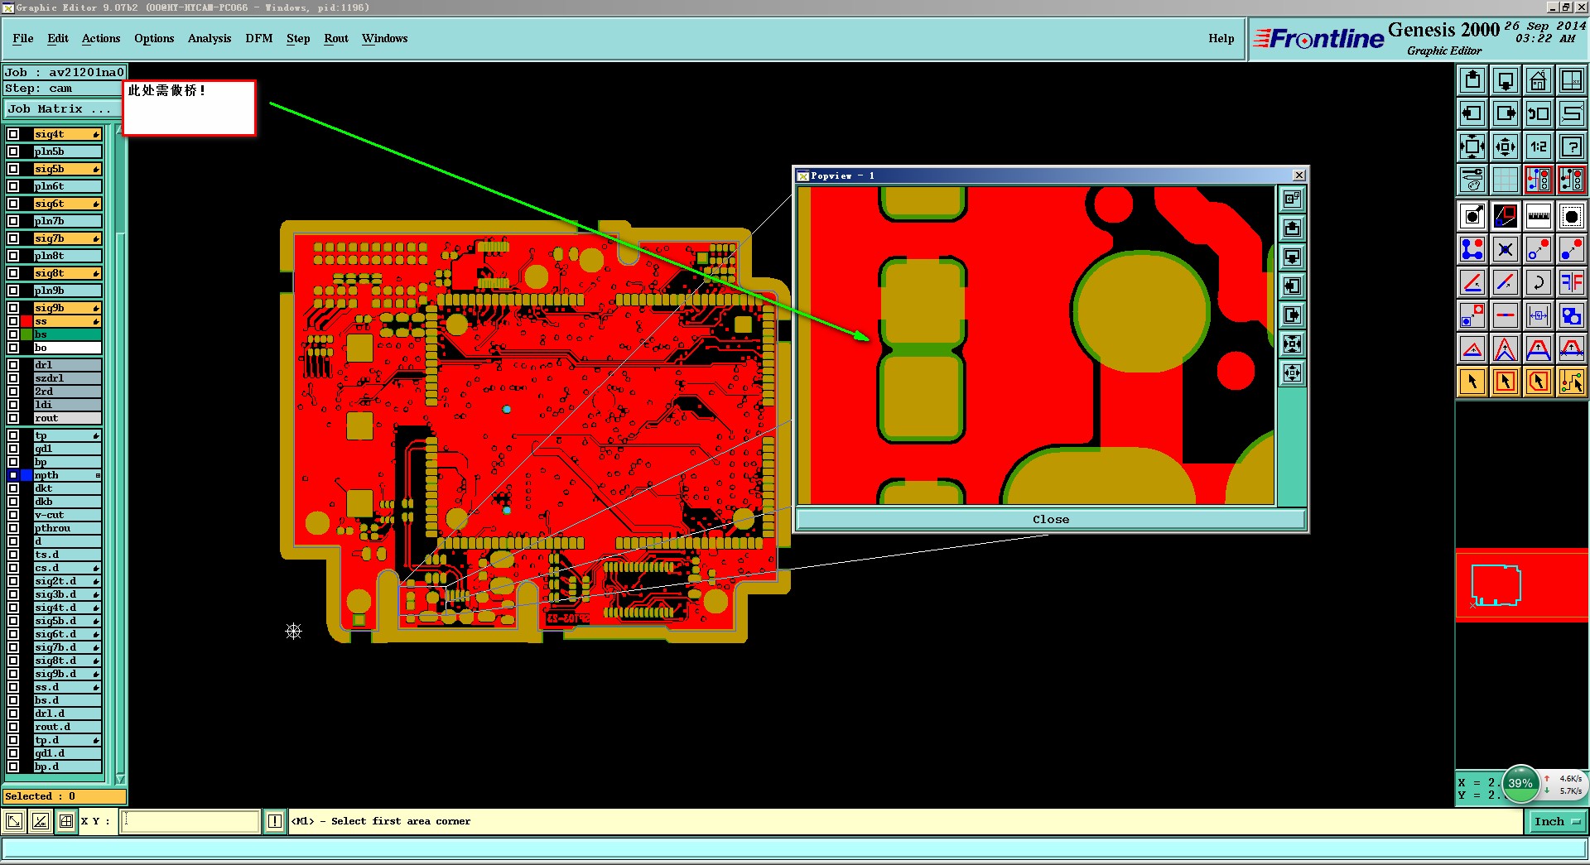1590x865 pixels.
Task: Select the v-cut layer name
Action: pos(67,515)
